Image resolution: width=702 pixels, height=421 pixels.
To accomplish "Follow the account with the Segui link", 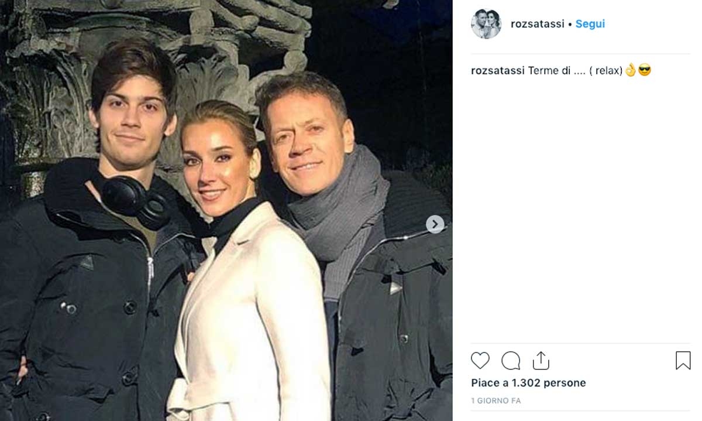I will click(x=590, y=24).
